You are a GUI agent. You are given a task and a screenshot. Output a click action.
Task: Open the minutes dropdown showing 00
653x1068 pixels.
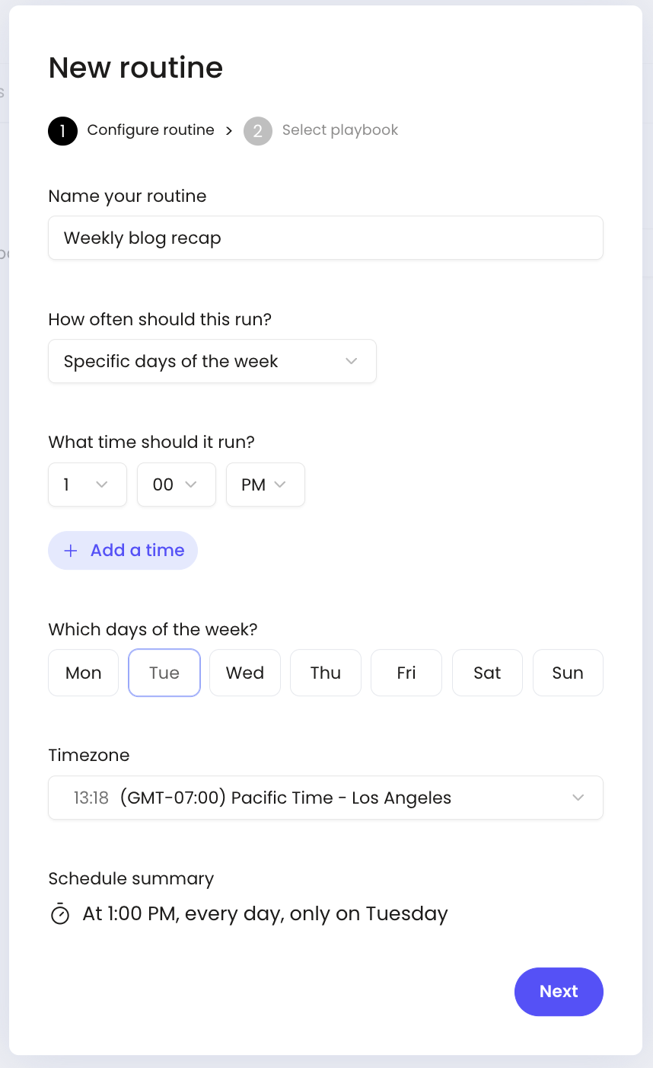177,484
